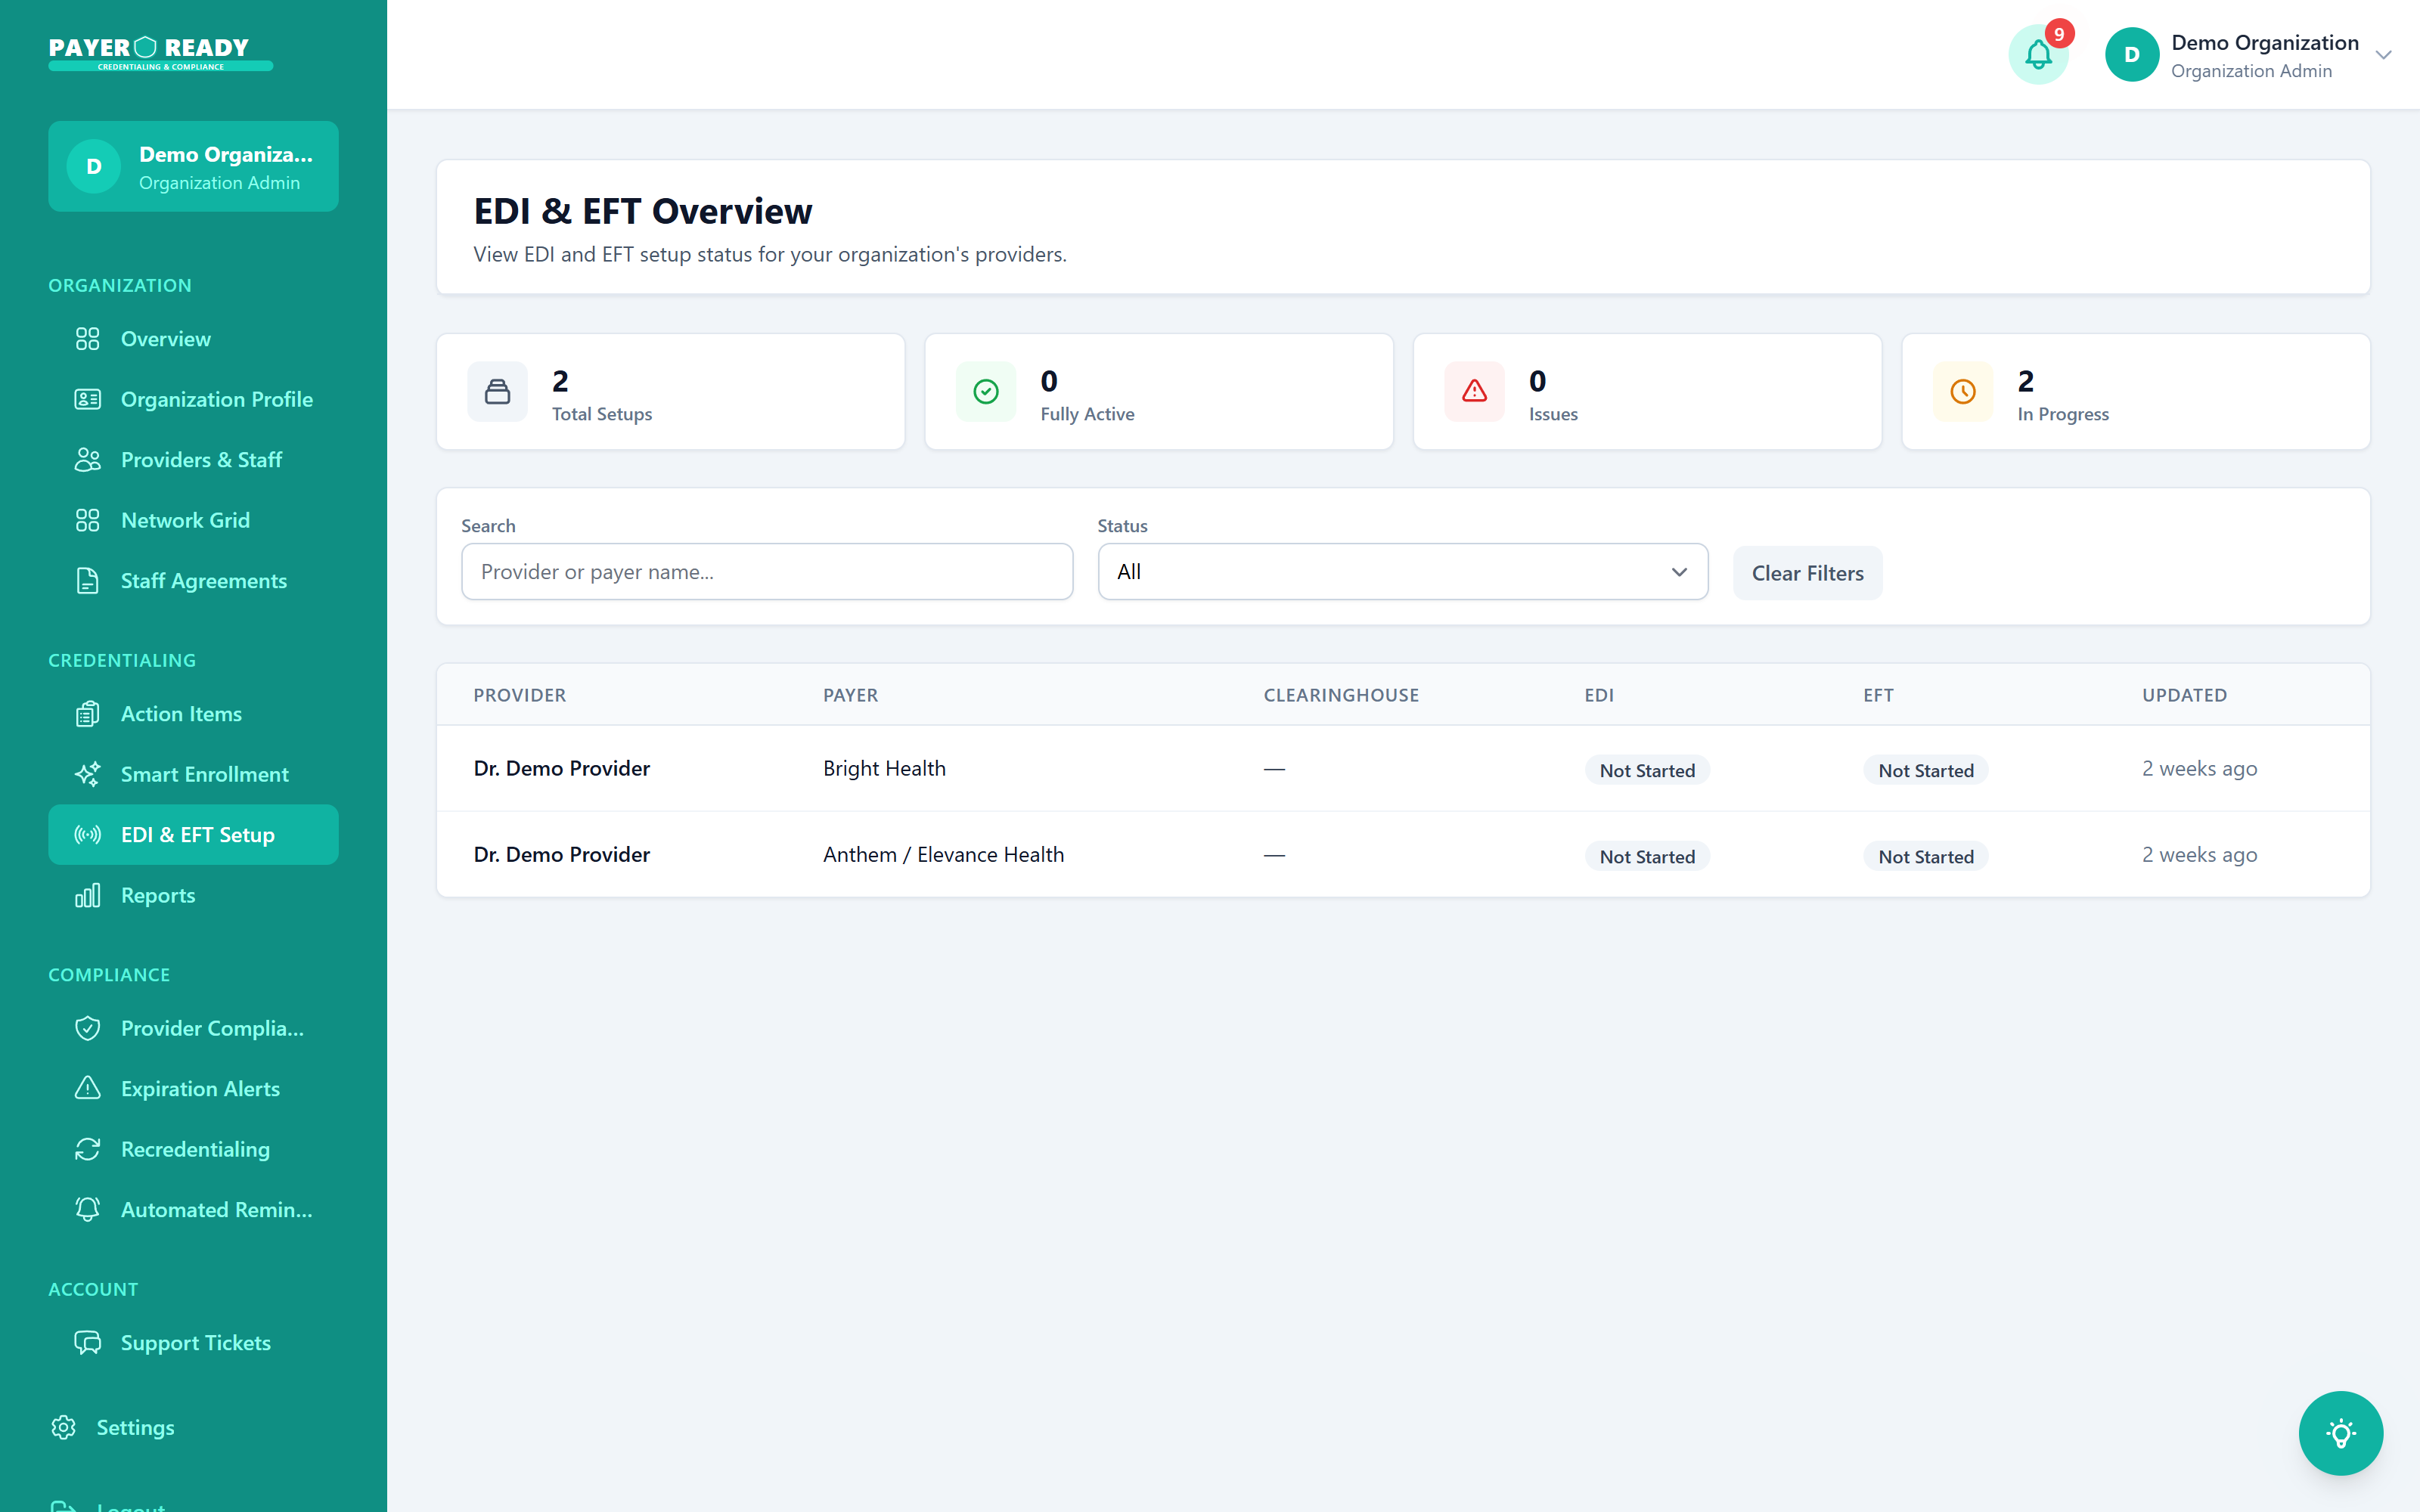
Task: Click the Automated Reminders bell icon
Action: [x=88, y=1209]
